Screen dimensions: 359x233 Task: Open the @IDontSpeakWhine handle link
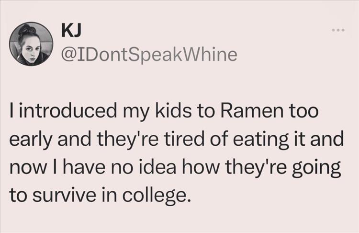point(149,55)
